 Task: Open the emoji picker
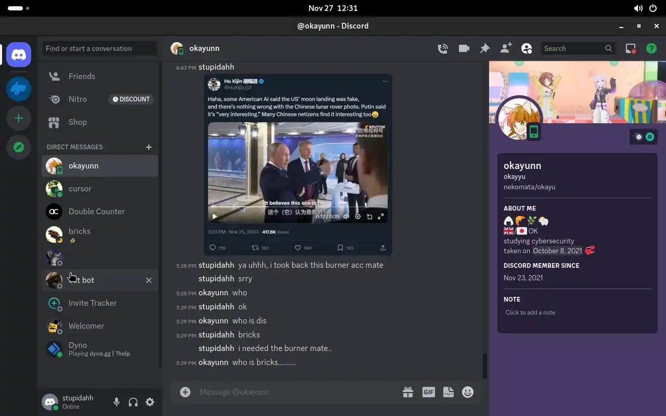pyautogui.click(x=468, y=392)
